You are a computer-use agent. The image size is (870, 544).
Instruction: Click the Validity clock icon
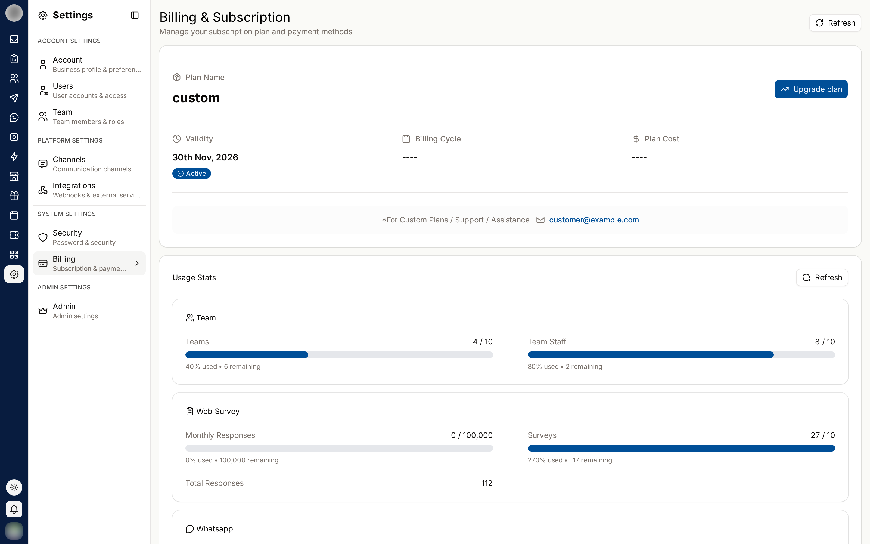[x=176, y=139]
